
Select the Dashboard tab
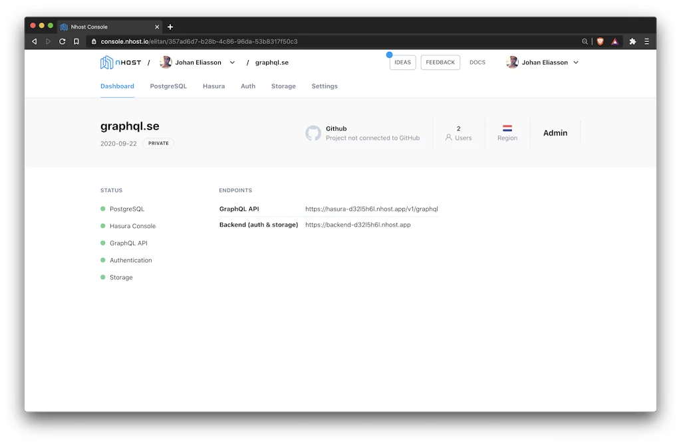point(117,86)
